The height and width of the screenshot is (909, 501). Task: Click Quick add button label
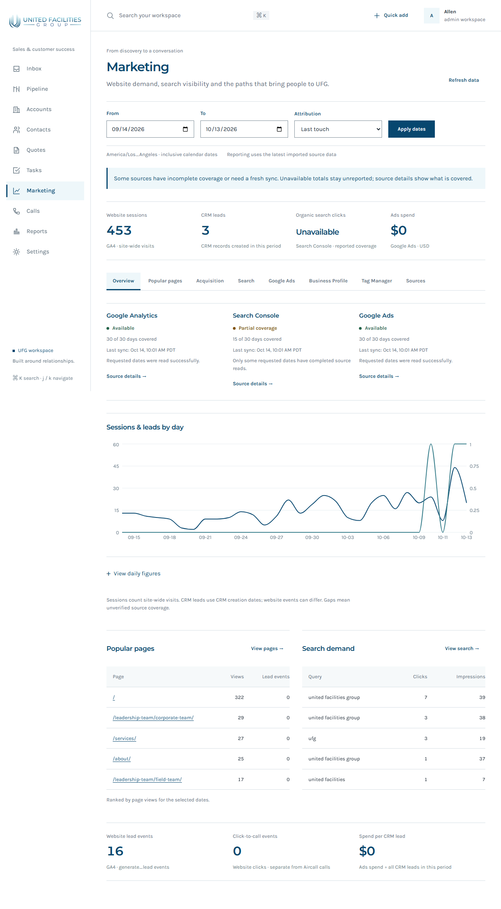pyautogui.click(x=396, y=15)
